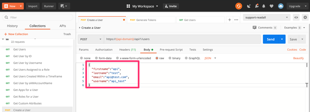Screen dimensions: 310x112
Task: Click the Code link
Action: coord(303,50)
